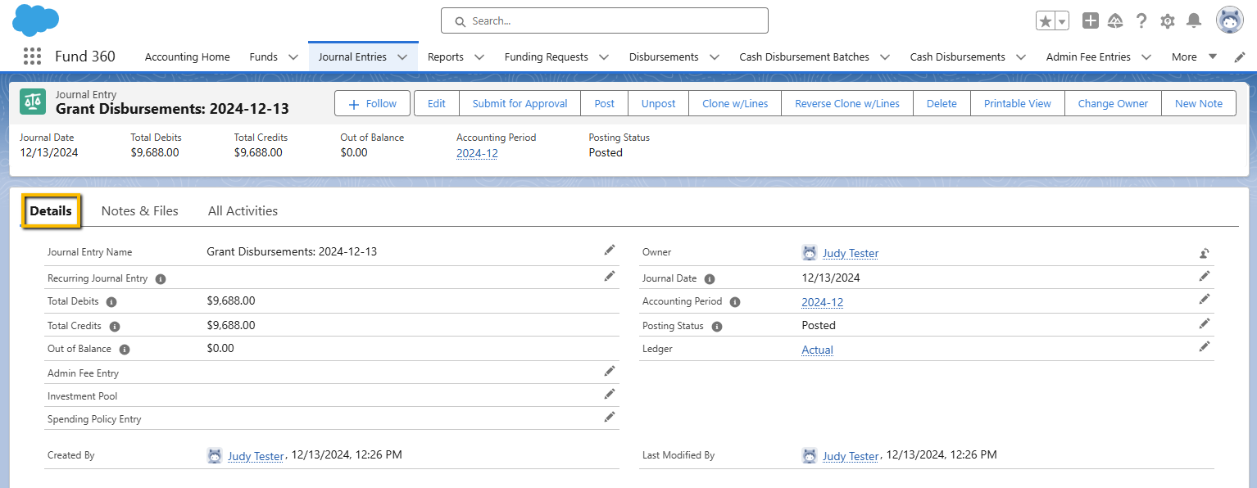Expand the Reports tab chevron
This screenshot has height=488, width=1257.
click(x=479, y=57)
